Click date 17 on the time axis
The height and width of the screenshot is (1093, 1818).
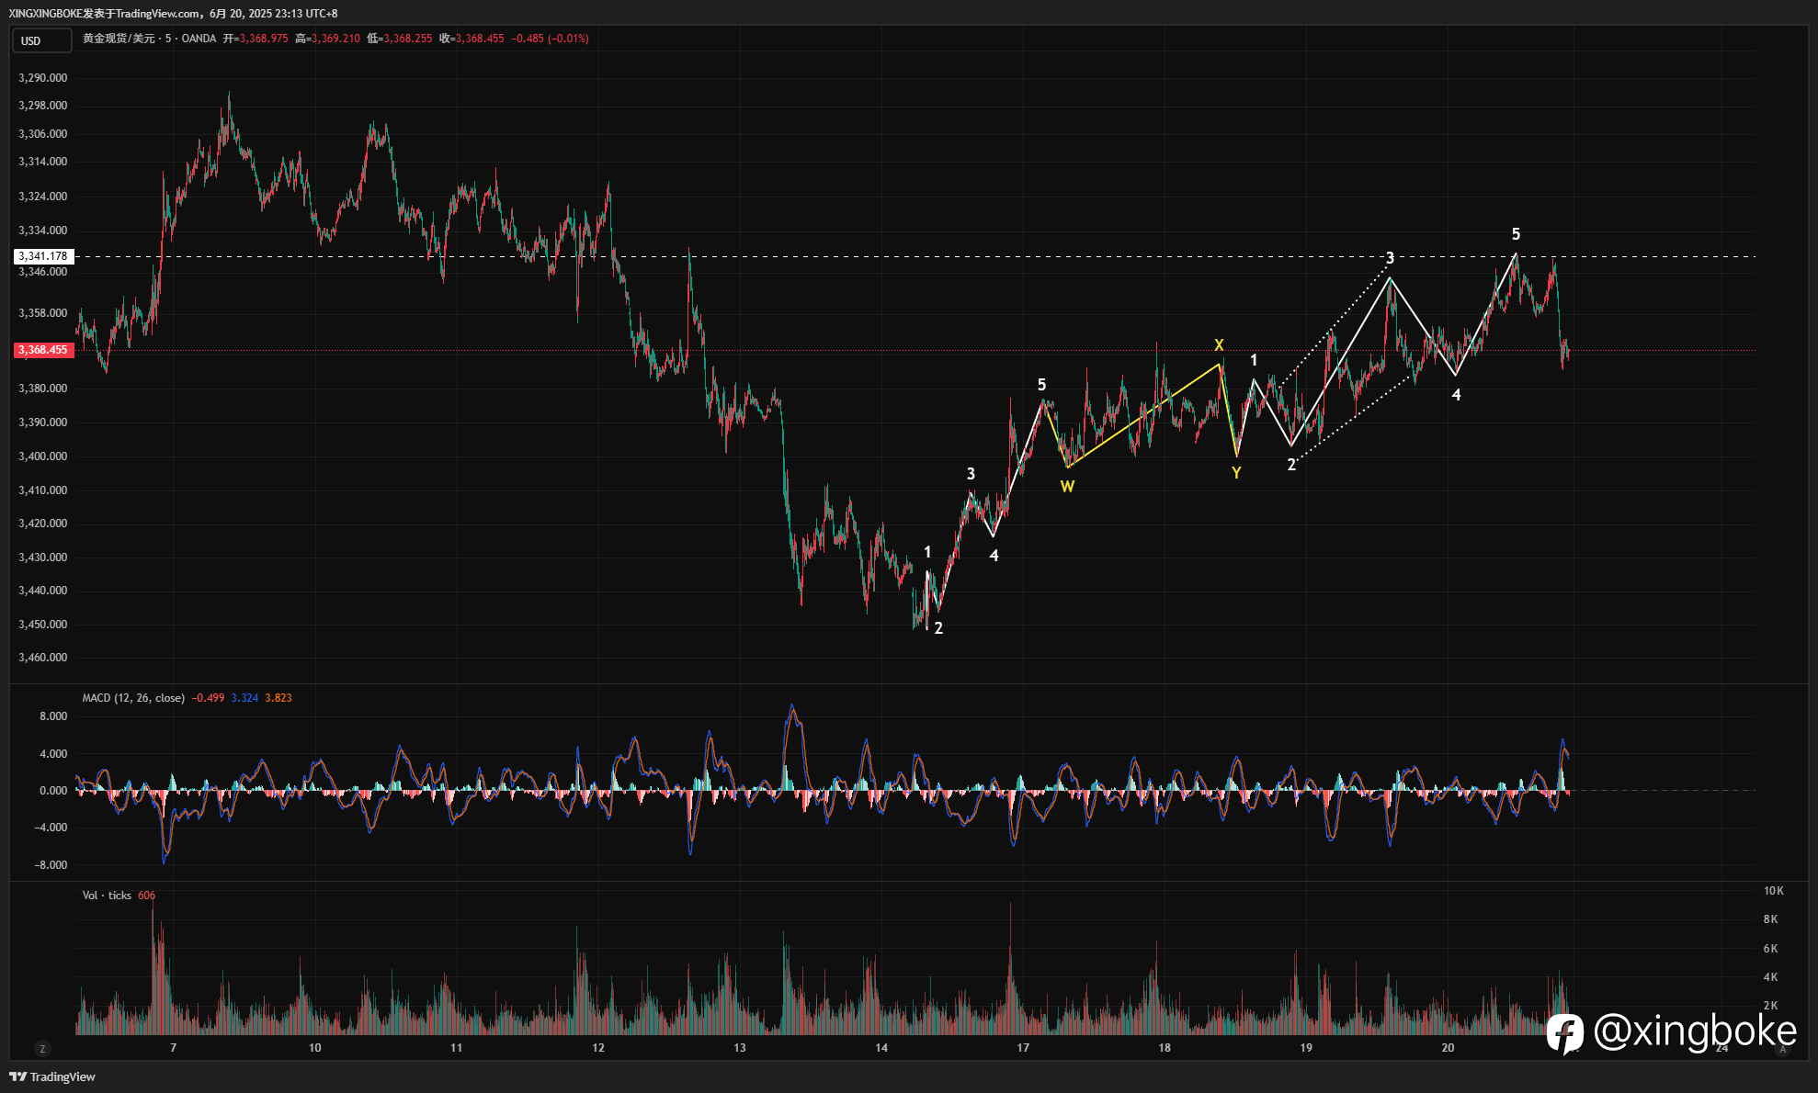pos(1023,1048)
